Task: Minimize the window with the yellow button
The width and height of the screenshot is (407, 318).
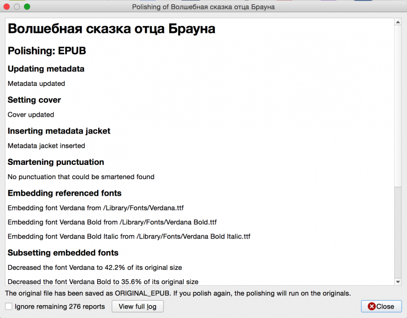Action: (x=17, y=7)
